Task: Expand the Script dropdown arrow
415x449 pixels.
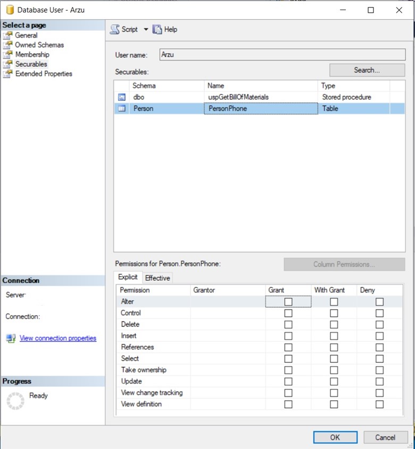Action: (146, 30)
